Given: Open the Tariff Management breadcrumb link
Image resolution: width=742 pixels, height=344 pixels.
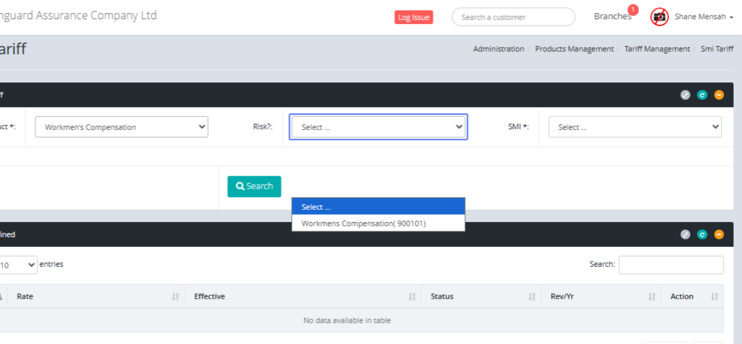Looking at the screenshot, I should pos(657,49).
